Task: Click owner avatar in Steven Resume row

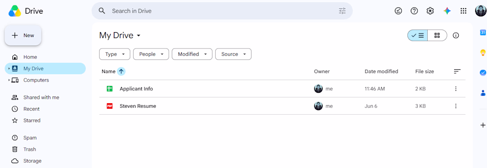Action: click(318, 106)
